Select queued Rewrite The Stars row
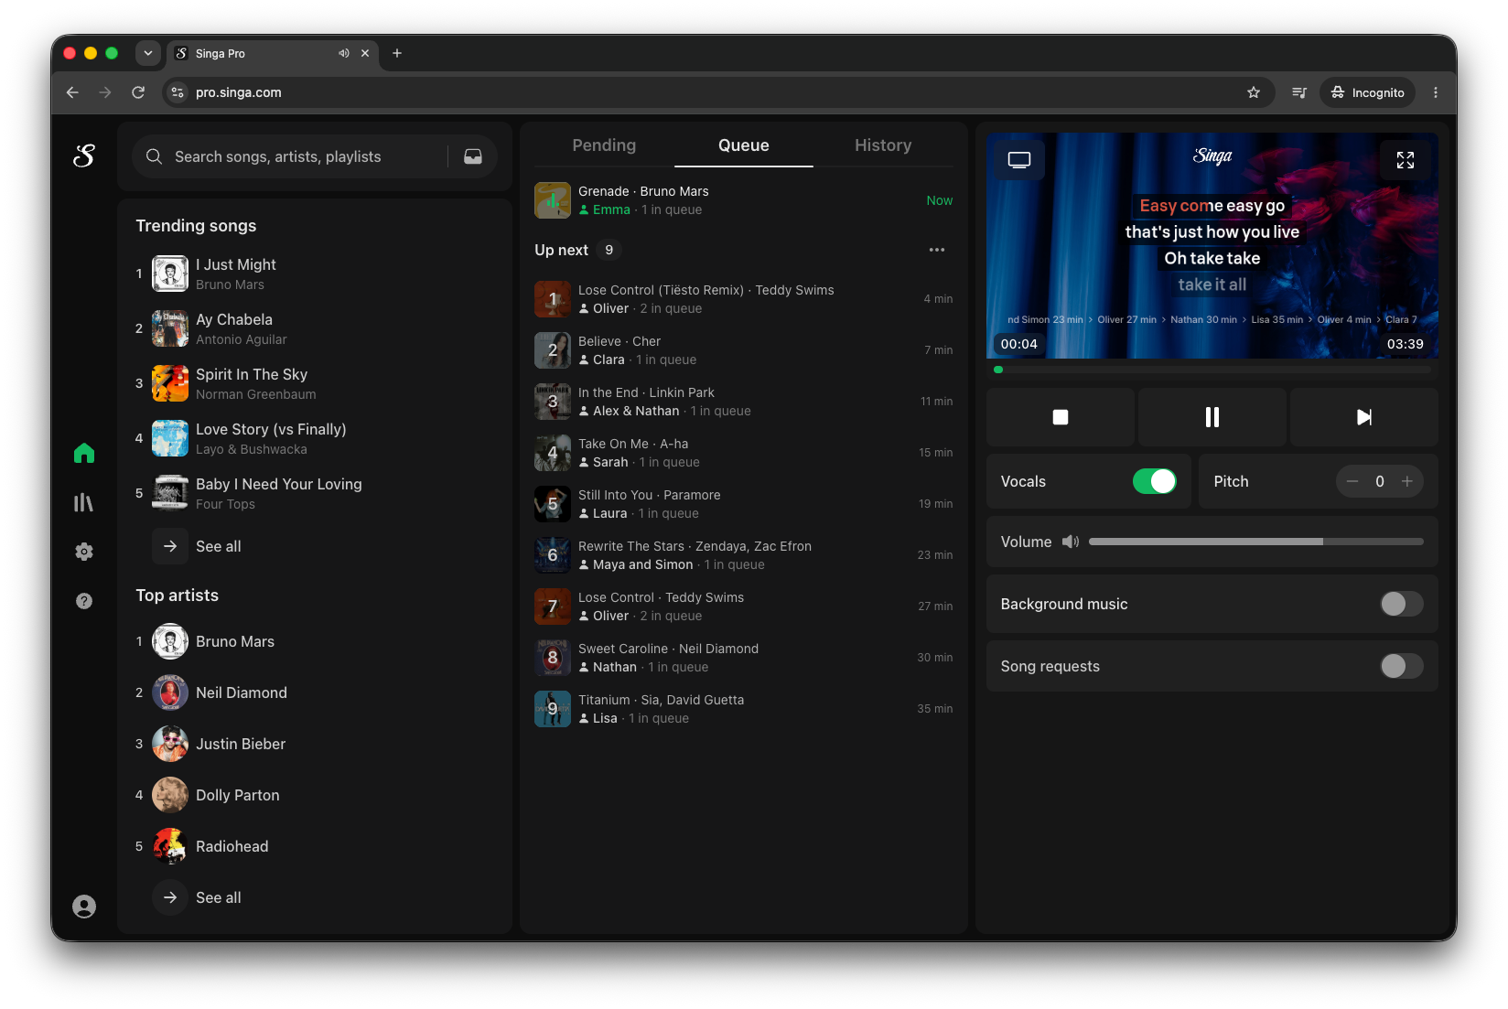This screenshot has height=1009, width=1508. 744,555
